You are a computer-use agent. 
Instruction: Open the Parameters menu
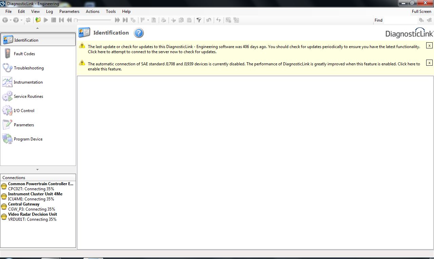coord(69,12)
